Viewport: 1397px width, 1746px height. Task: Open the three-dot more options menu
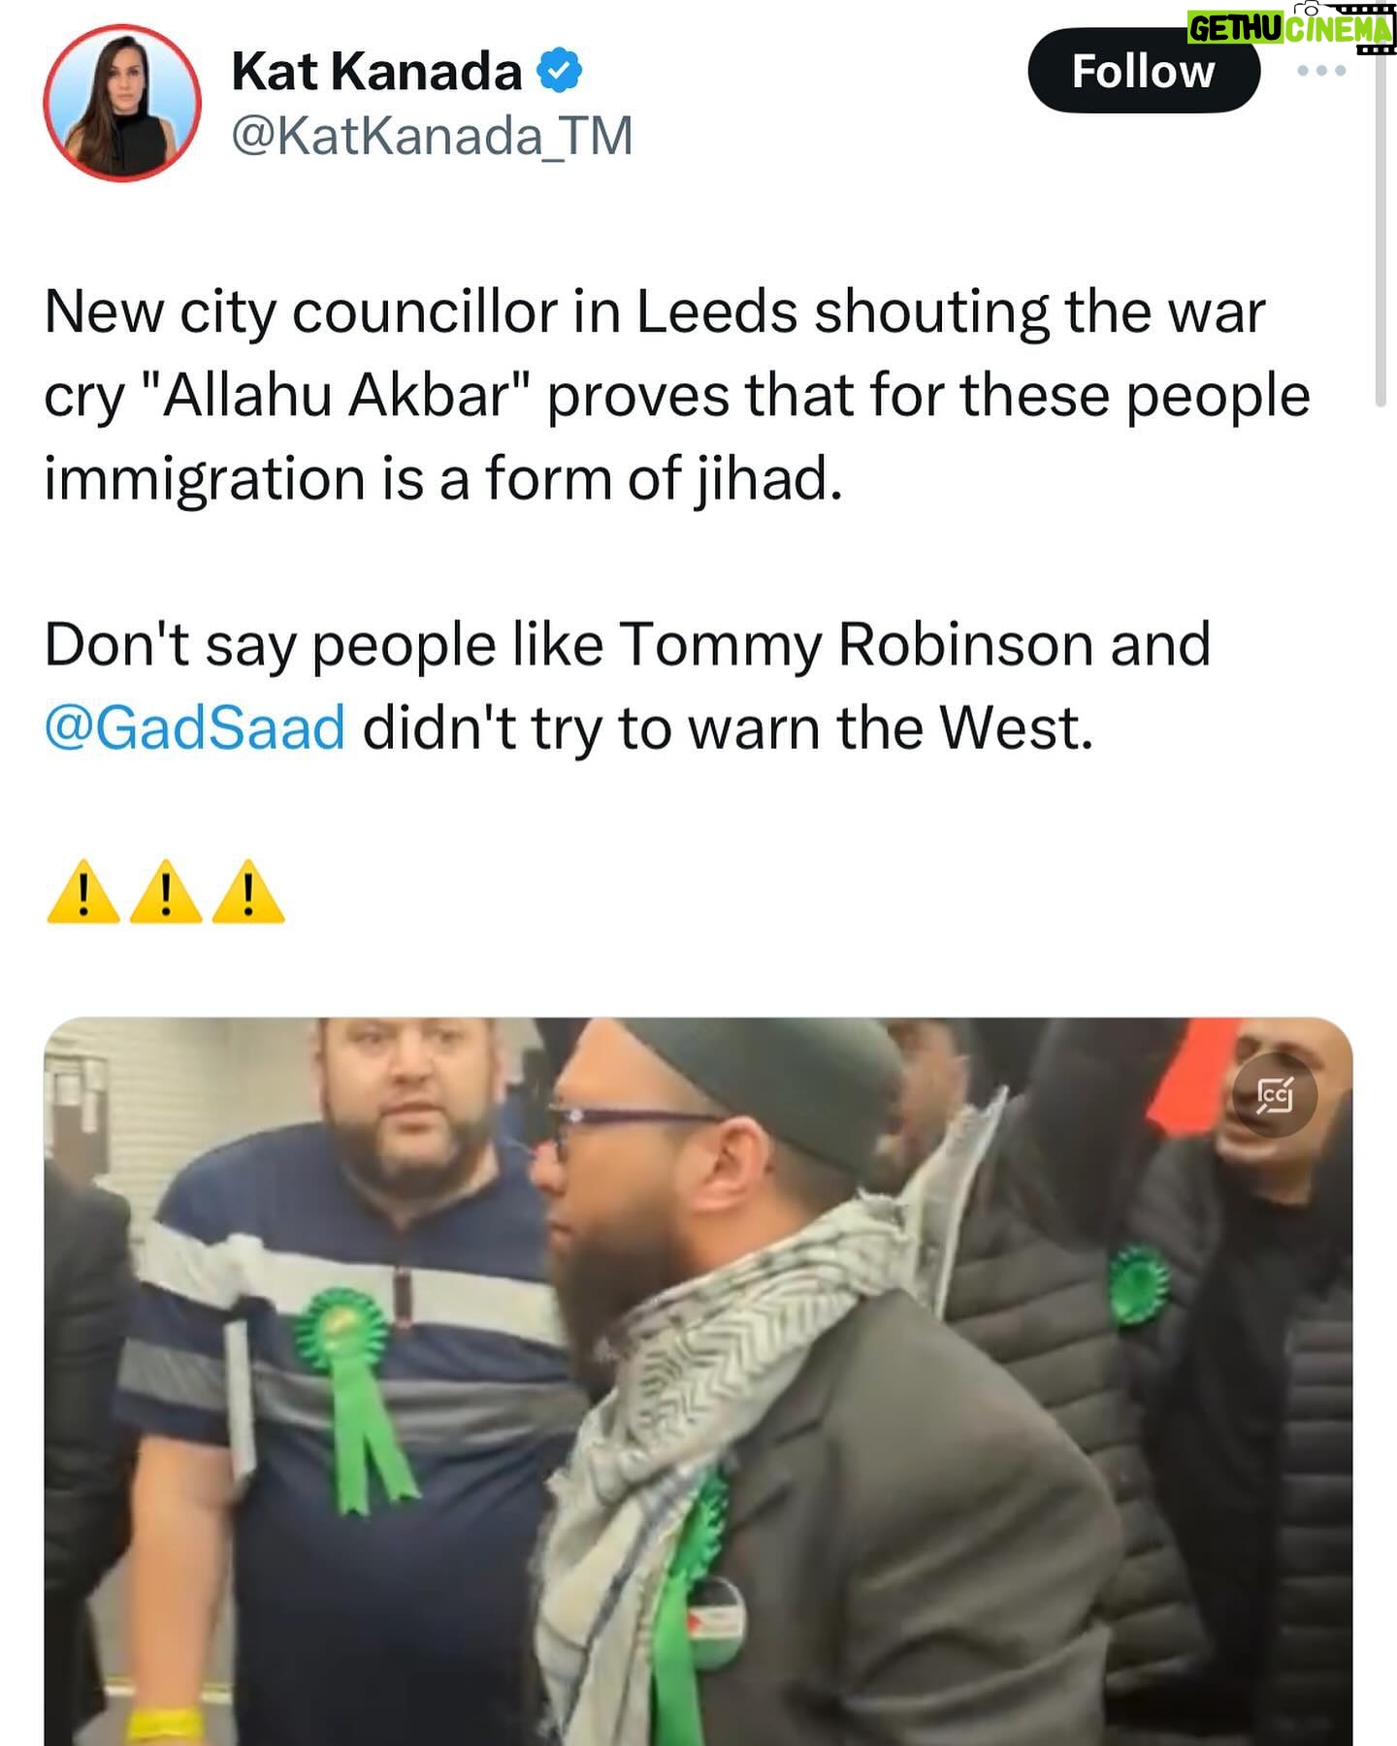[x=1321, y=71]
